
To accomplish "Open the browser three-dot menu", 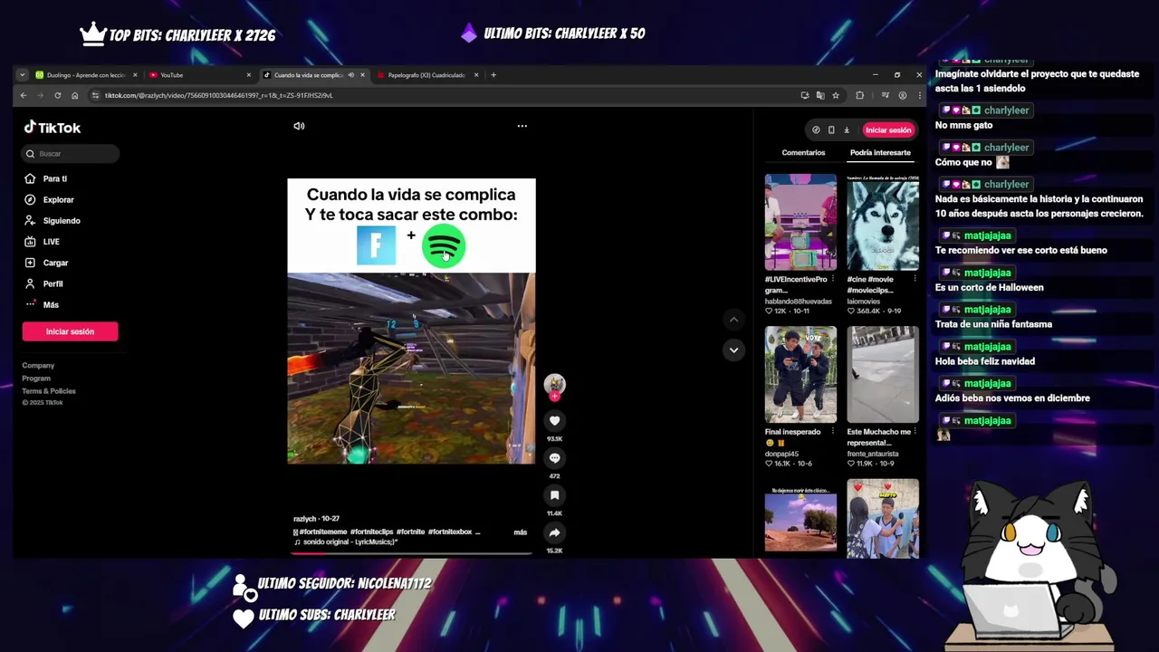I will [919, 95].
